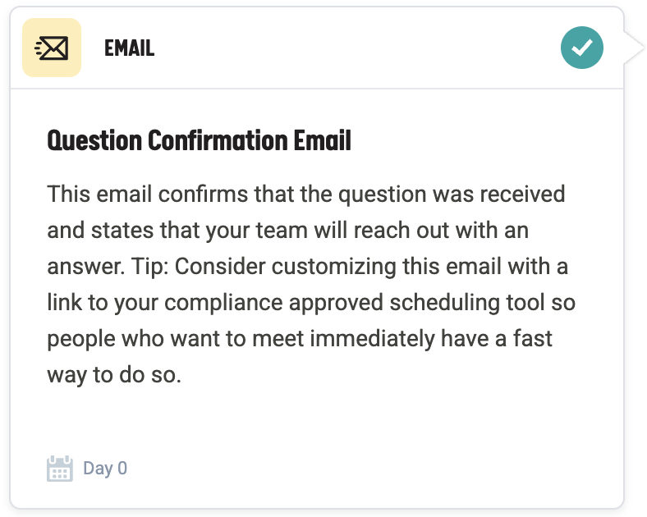The width and height of the screenshot is (647, 517).
Task: Open the Question Confirmation Email title
Action: coord(200,141)
